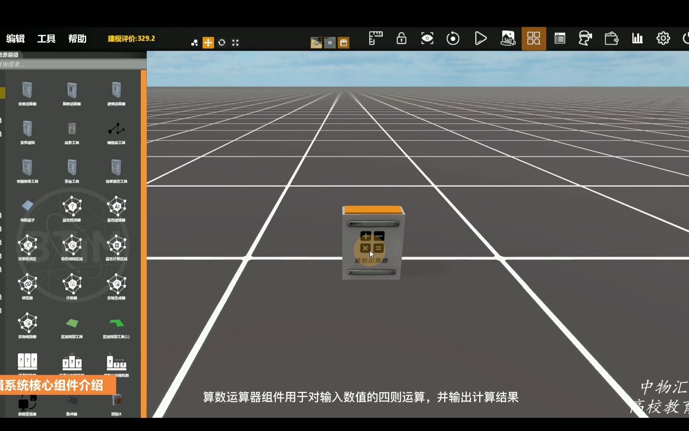Select the rotate transform tool
The height and width of the screenshot is (431, 689).
(x=222, y=43)
